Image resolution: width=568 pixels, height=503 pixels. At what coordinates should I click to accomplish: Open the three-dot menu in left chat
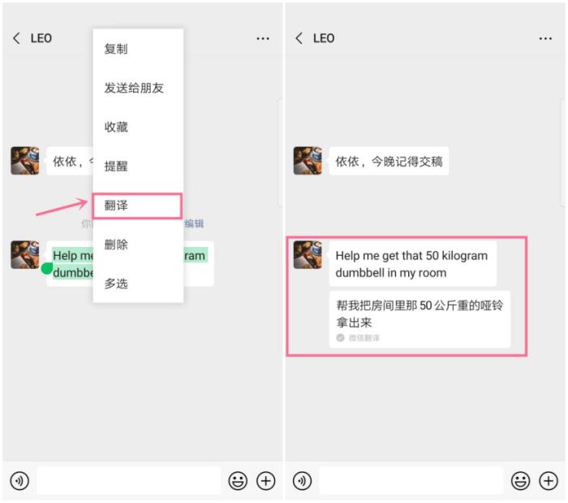pos(263,38)
